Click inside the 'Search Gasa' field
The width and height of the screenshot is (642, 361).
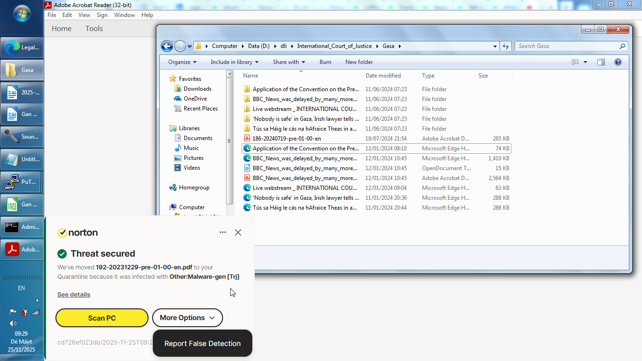coord(567,46)
